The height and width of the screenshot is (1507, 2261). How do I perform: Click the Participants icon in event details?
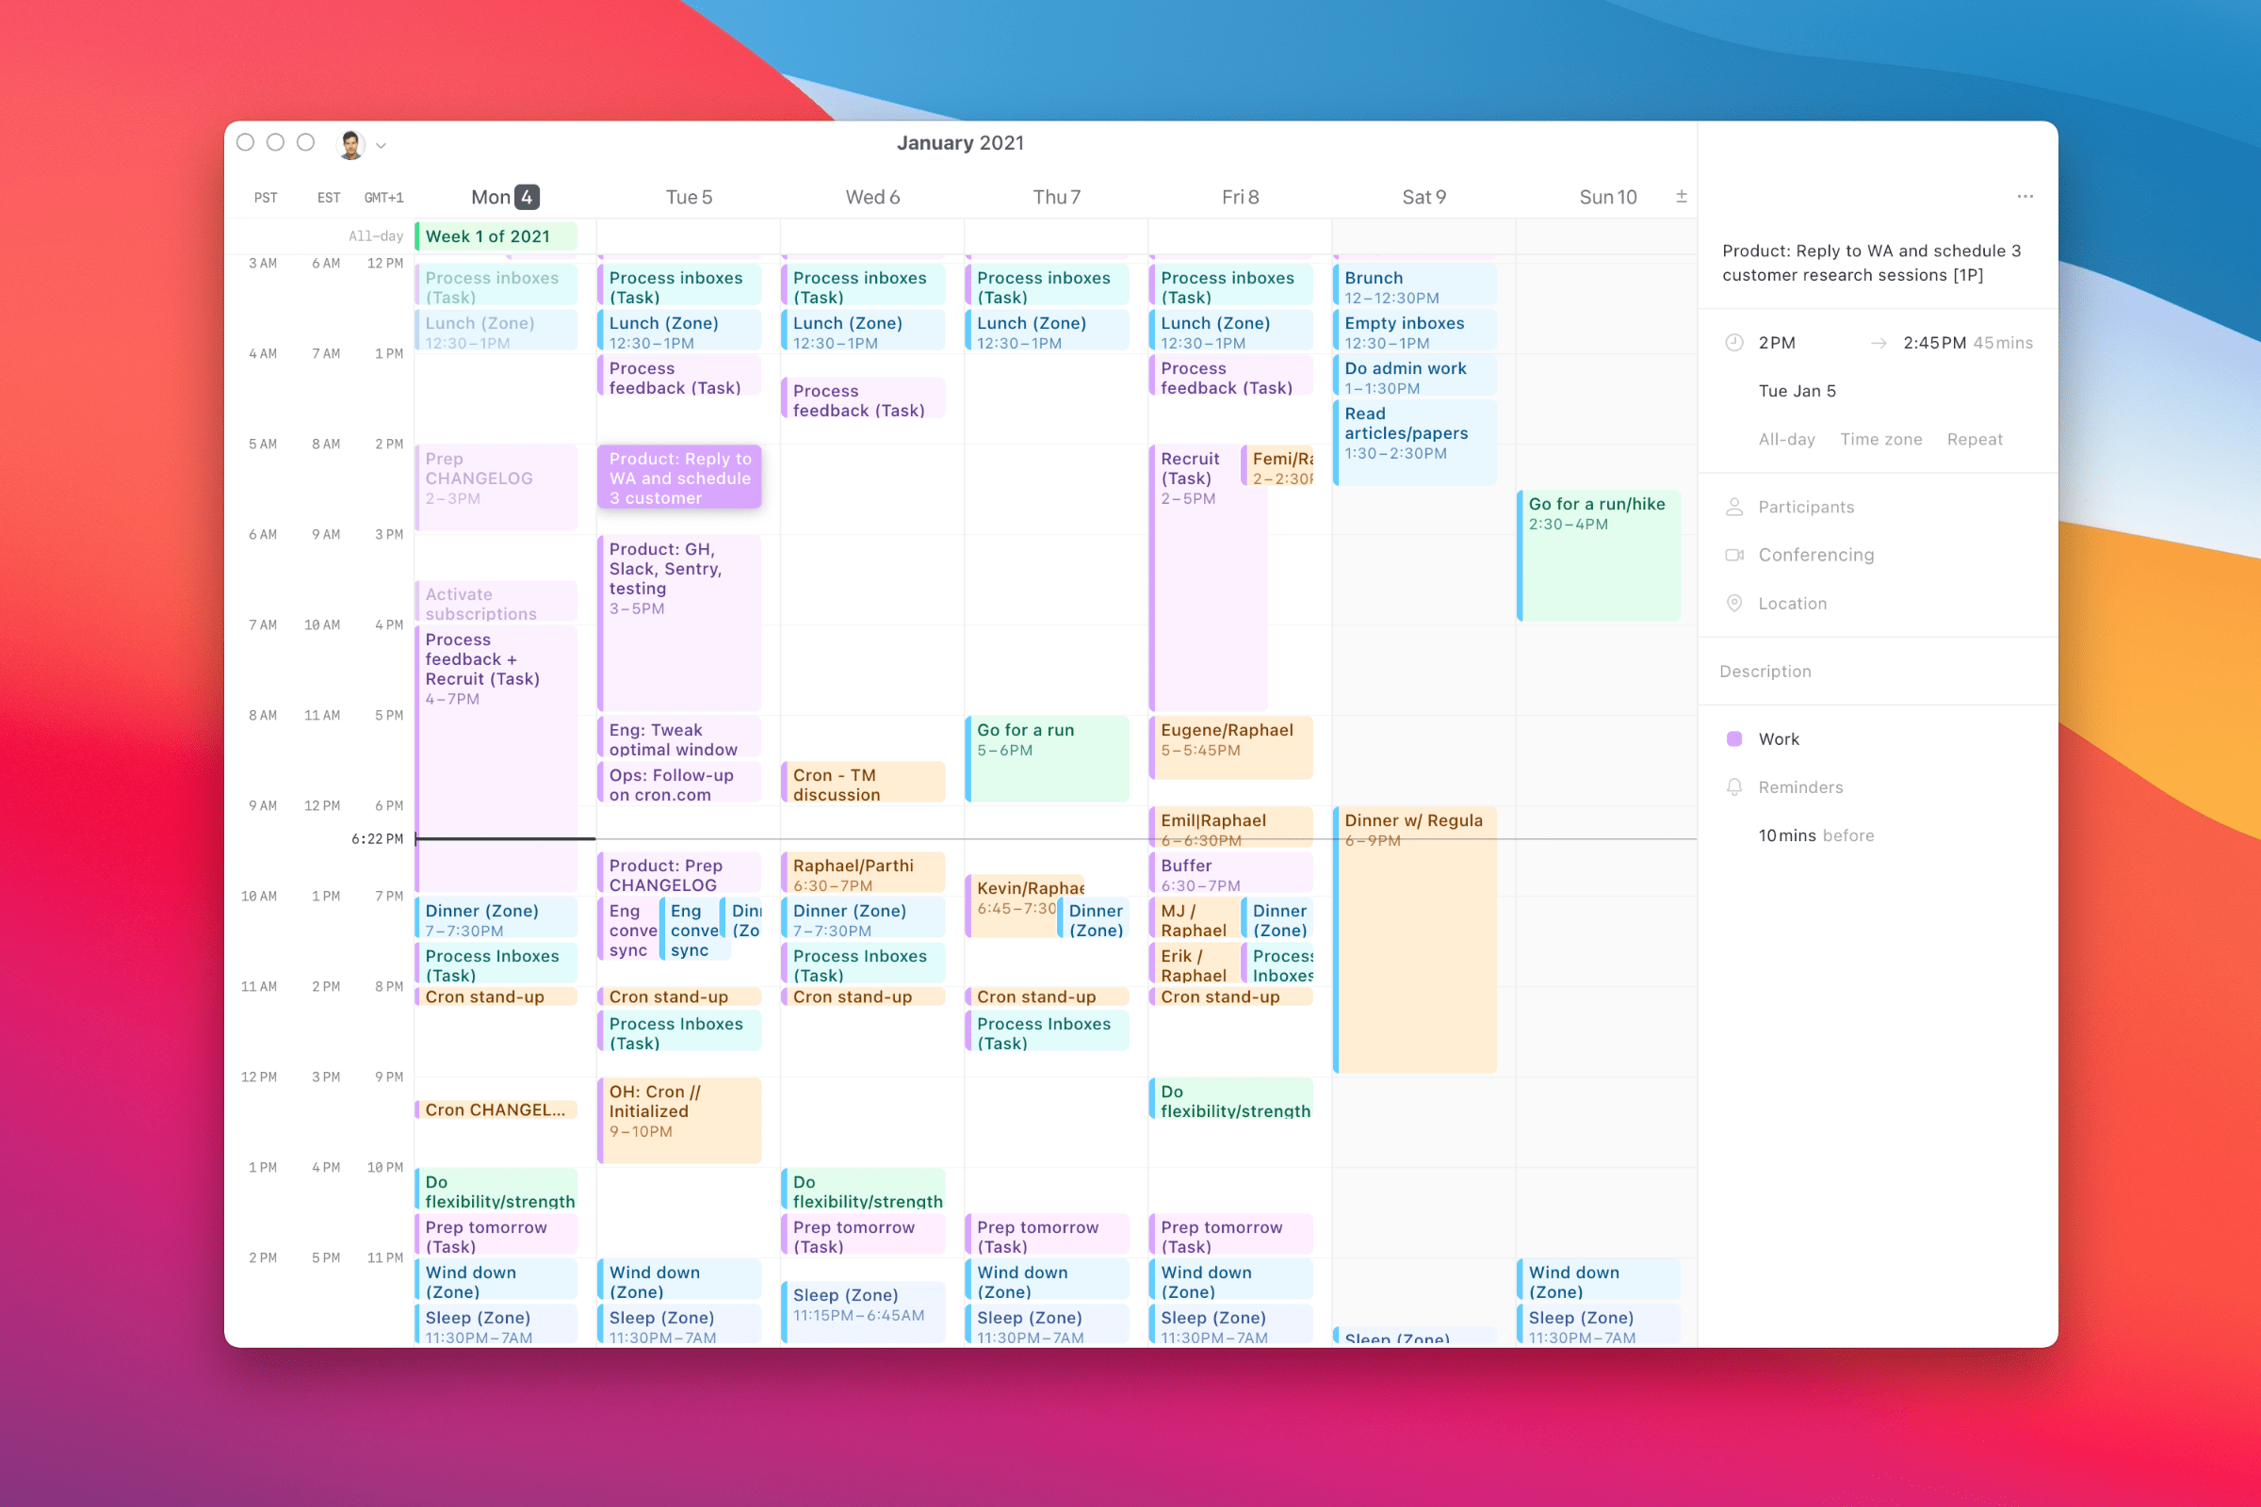tap(1734, 507)
